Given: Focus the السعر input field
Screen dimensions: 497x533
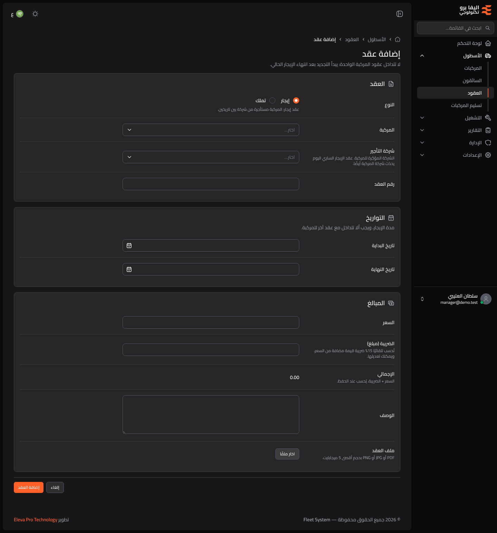Looking at the screenshot, I should pyautogui.click(x=211, y=322).
